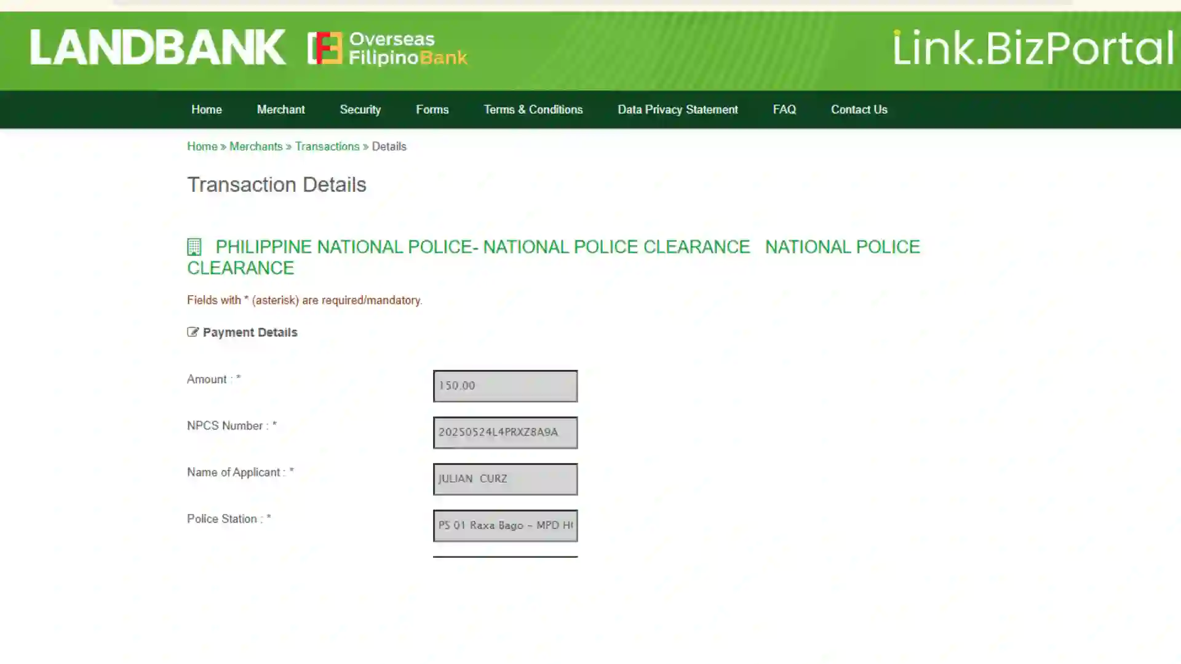Image resolution: width=1181 pixels, height=664 pixels.
Task: Select the NPCS Number field
Action: coord(505,432)
